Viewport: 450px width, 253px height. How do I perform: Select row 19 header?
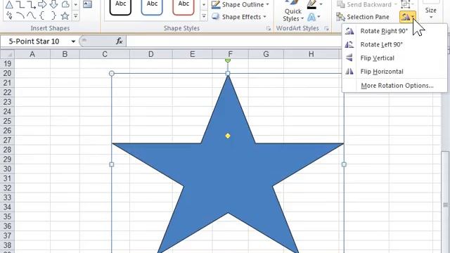tap(7, 64)
